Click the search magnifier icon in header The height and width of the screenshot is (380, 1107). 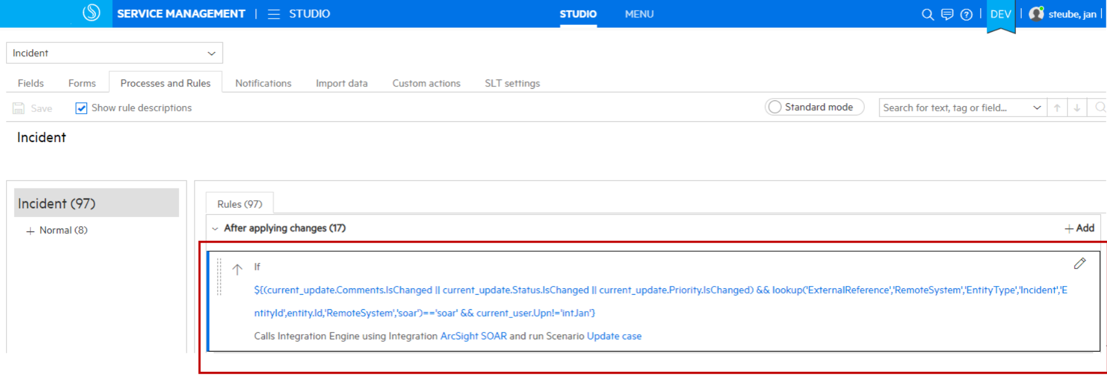[x=928, y=15]
